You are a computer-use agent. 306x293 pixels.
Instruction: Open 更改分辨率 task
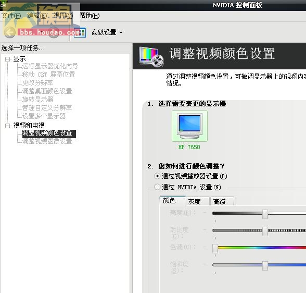coord(37,83)
